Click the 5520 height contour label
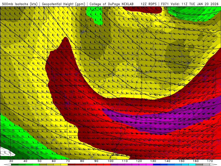 [x=187, y=145]
